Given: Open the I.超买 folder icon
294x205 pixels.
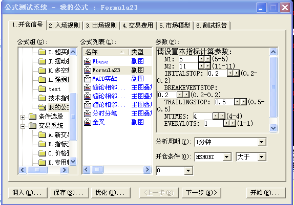Looking at the screenshot, I should click(x=42, y=52).
